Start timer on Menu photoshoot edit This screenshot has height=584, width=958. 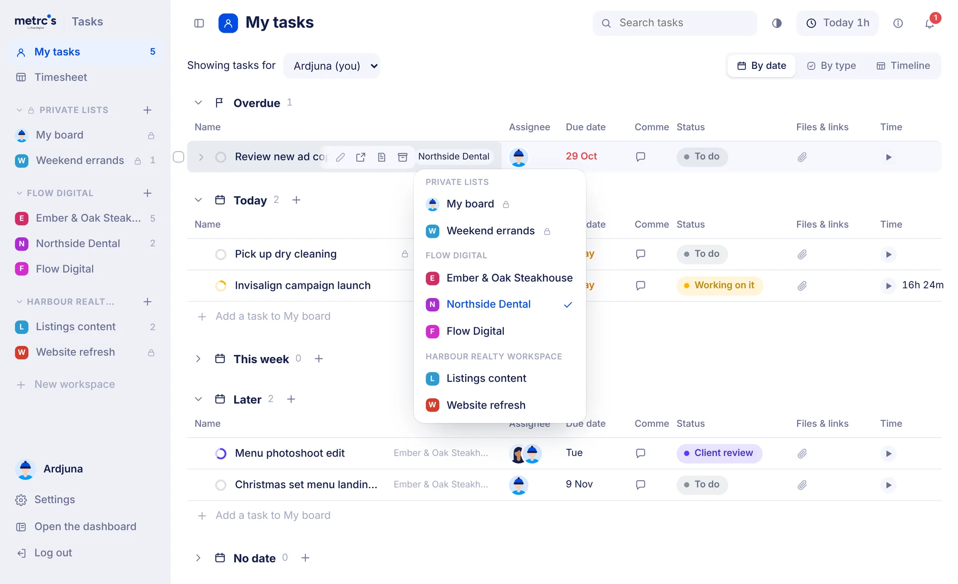(x=889, y=454)
